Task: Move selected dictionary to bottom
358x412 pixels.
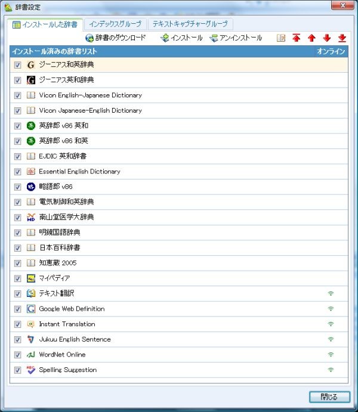Action: (x=342, y=38)
